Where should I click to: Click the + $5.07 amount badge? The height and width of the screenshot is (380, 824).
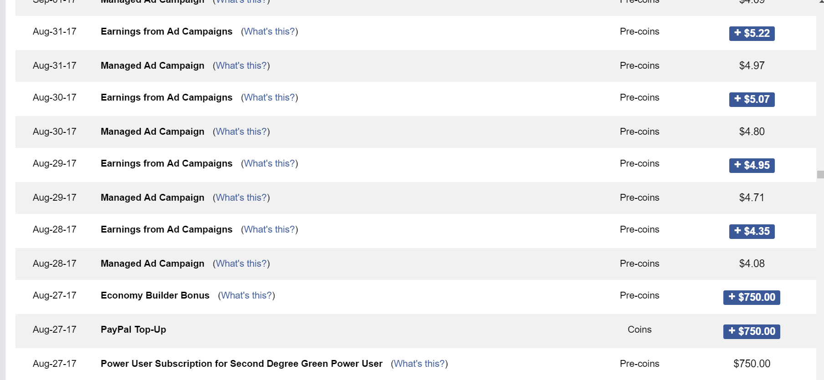pyautogui.click(x=752, y=99)
